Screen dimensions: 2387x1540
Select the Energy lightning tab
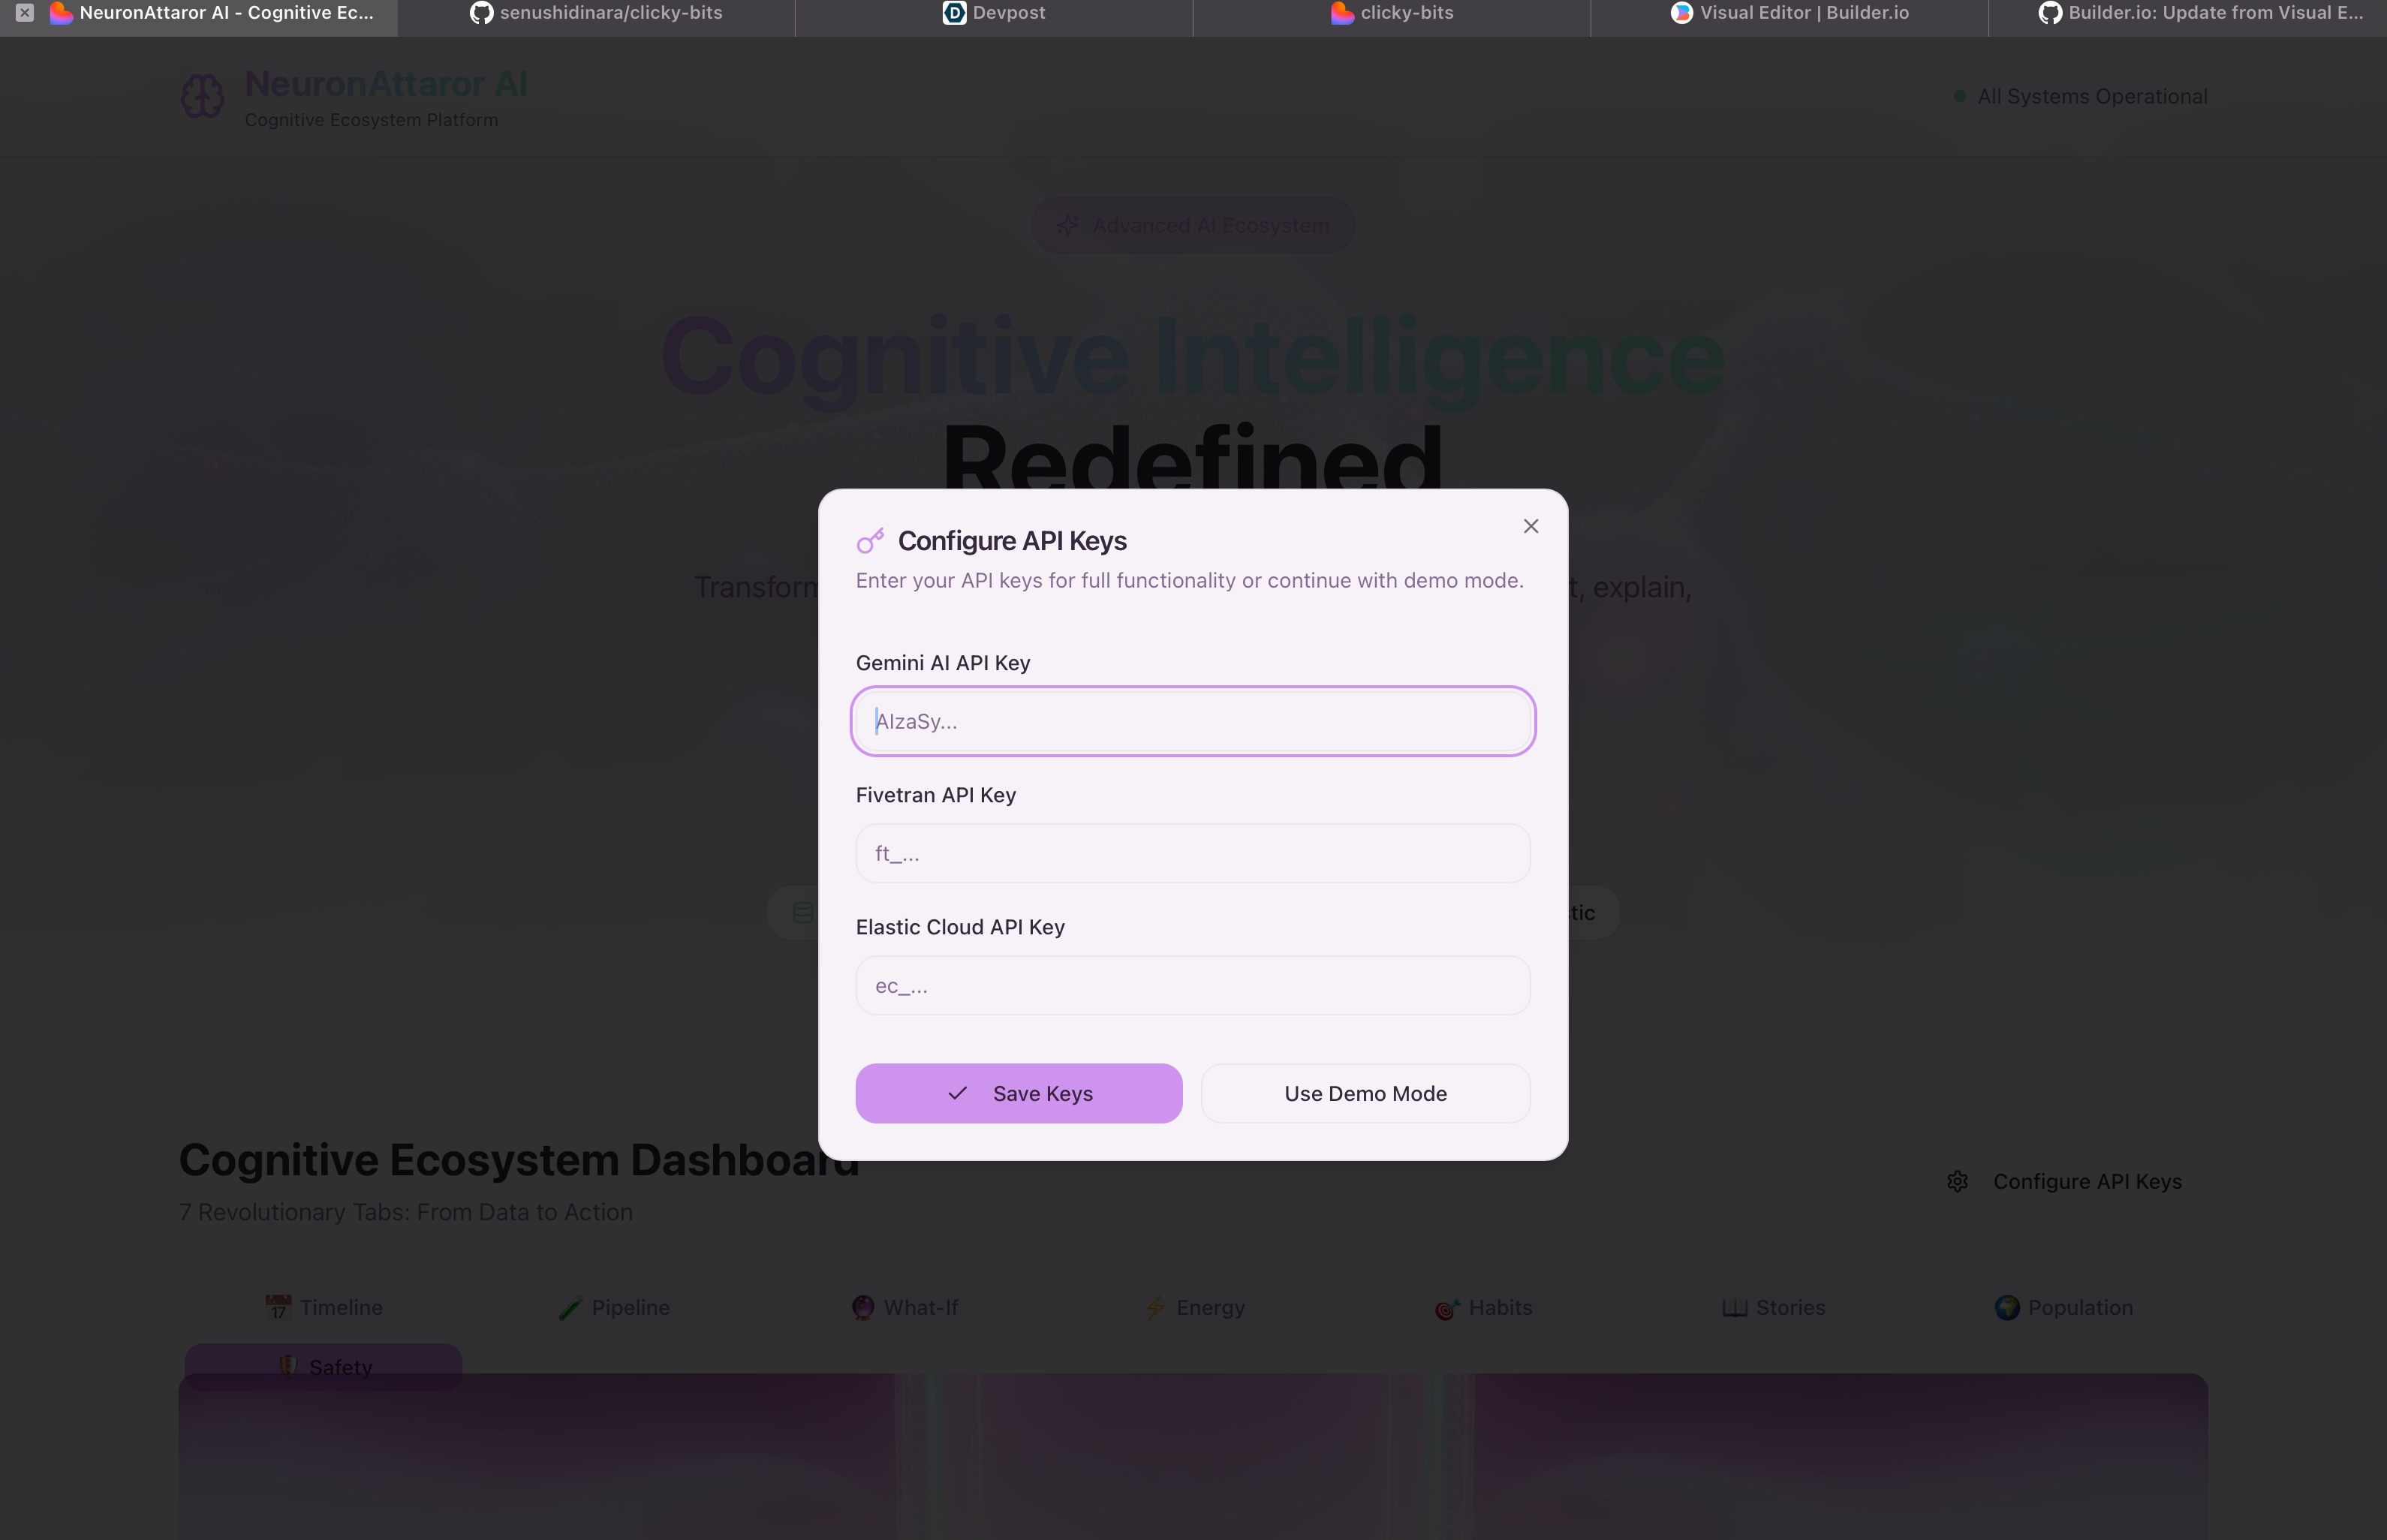[x=1195, y=1307]
